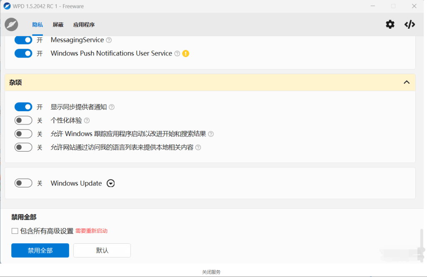Click help icon beside Windows Push Notifications User Service
The height and width of the screenshot is (277, 427).
(x=177, y=53)
